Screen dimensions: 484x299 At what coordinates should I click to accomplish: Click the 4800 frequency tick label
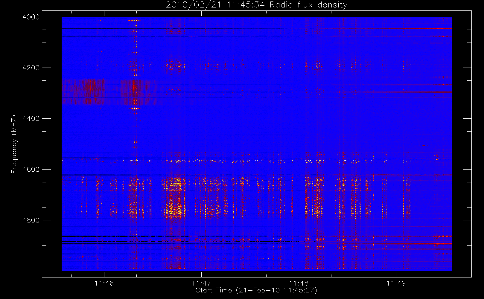pos(31,220)
